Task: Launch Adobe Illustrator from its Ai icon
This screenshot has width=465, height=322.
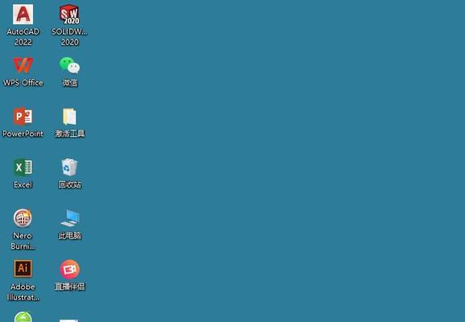Action: coord(23,269)
